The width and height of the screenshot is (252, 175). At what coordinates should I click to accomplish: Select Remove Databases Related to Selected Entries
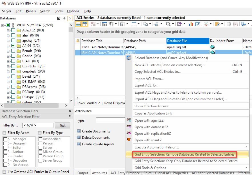click(x=184, y=154)
